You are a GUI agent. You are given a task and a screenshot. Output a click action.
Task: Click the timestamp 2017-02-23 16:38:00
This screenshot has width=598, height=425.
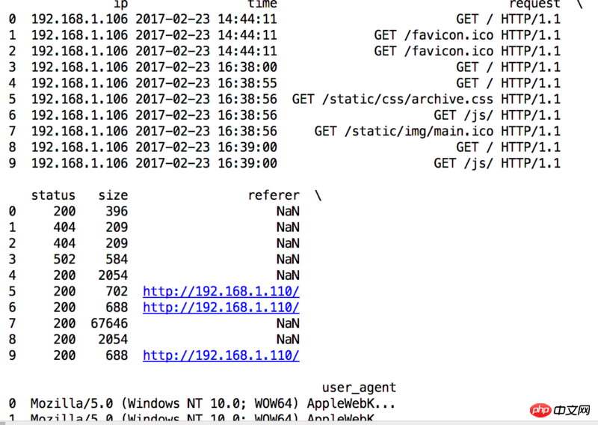pos(206,67)
